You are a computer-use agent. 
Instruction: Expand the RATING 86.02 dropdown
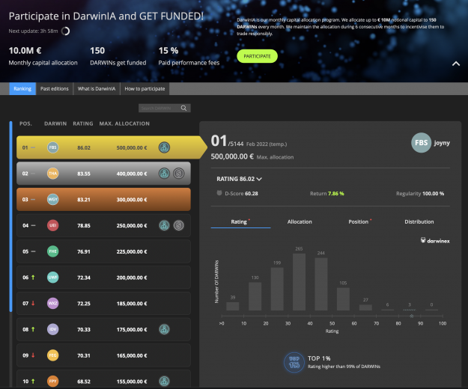pyautogui.click(x=239, y=179)
